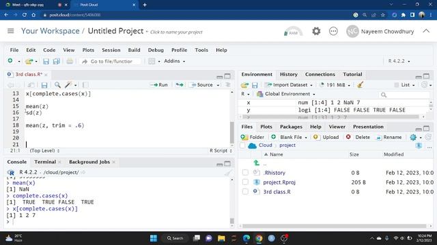
Task: Save the current script in editor toolbar
Action: click(x=44, y=85)
